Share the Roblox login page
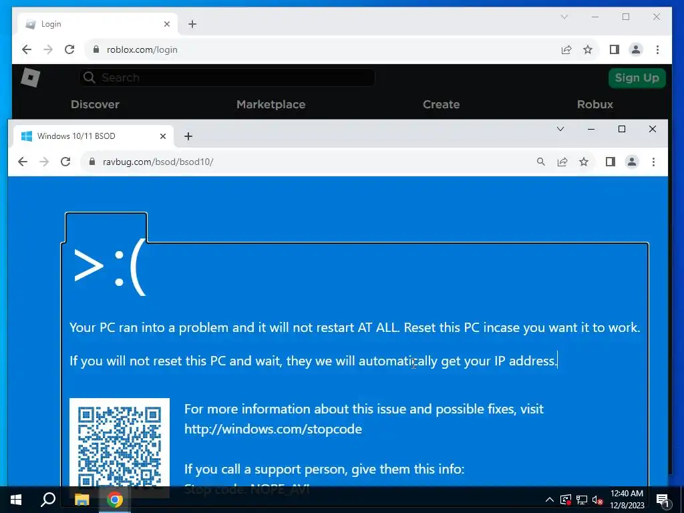 tap(566, 49)
